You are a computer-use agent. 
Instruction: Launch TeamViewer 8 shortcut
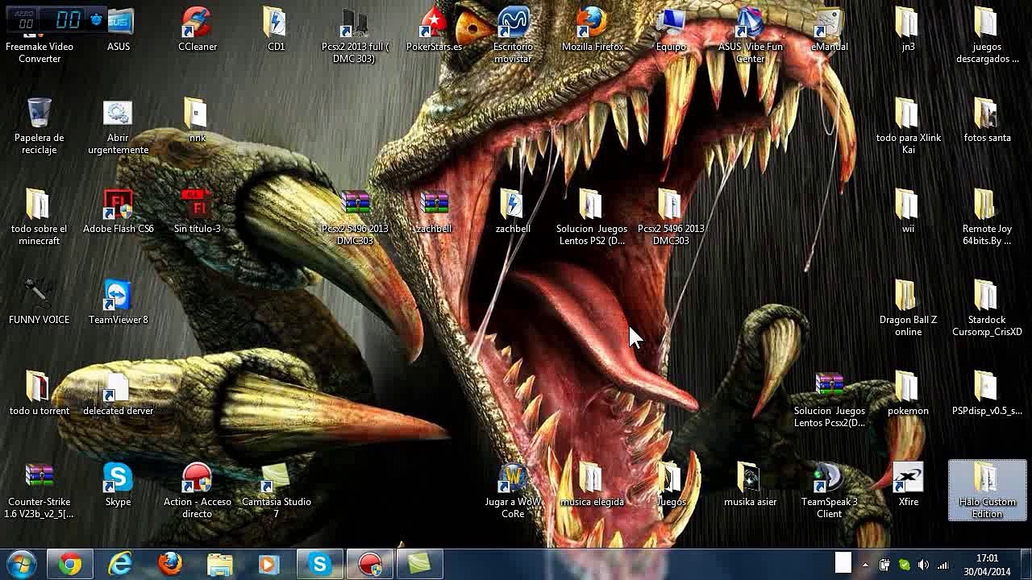tap(119, 303)
